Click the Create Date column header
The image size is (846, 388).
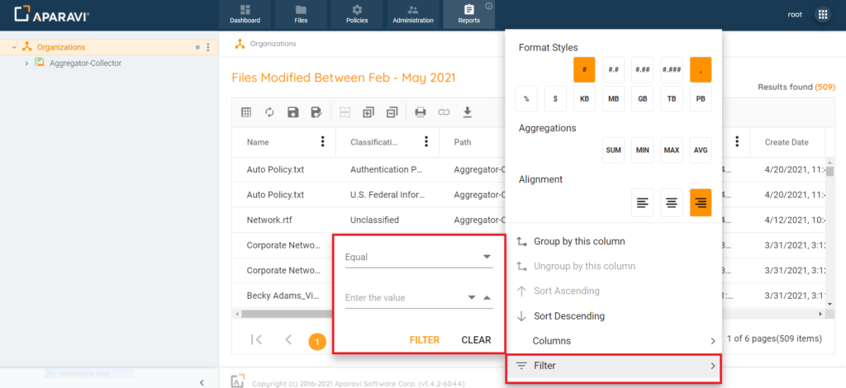pos(787,142)
